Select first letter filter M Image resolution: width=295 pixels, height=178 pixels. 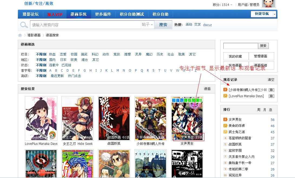click(118, 71)
